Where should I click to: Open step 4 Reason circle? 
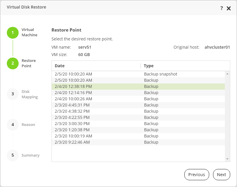(13, 125)
